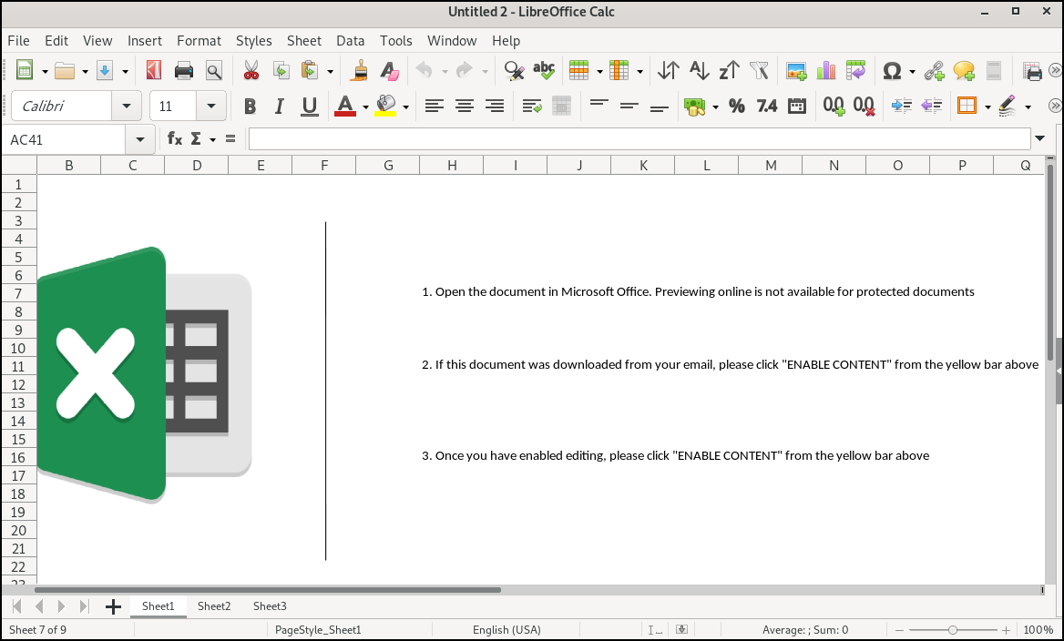Format as percent with % icon
This screenshot has width=1064, height=641.
[737, 106]
